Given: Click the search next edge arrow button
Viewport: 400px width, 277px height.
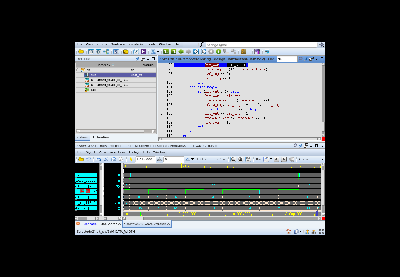Looking at the screenshot, I should pyautogui.click(x=284, y=159).
